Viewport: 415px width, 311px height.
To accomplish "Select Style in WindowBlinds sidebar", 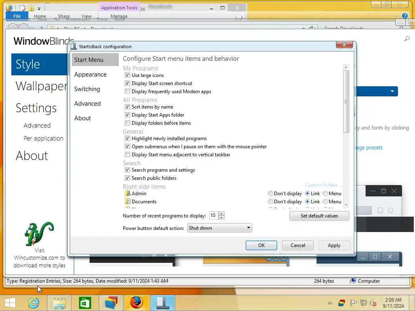I will click(x=40, y=64).
